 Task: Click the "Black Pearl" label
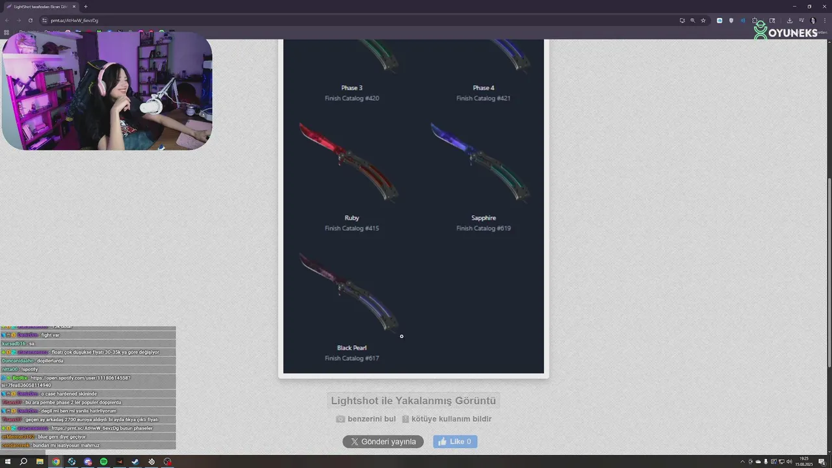(x=352, y=348)
